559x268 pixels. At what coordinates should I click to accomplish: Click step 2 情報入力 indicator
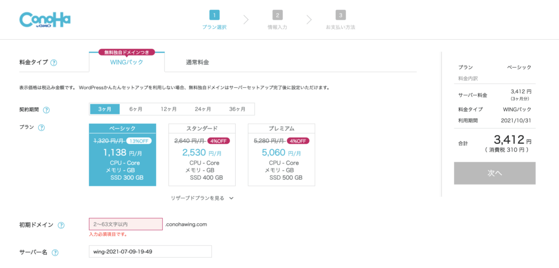pos(277,20)
